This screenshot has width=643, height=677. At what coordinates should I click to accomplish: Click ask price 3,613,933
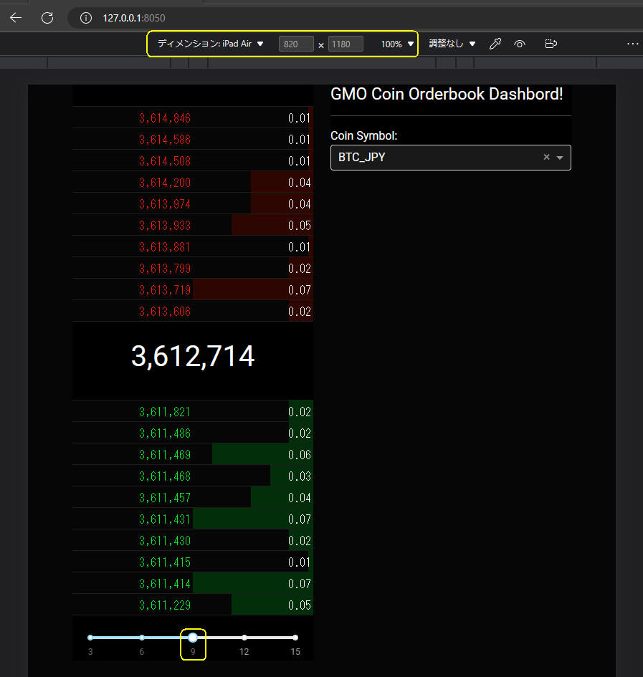click(x=165, y=226)
